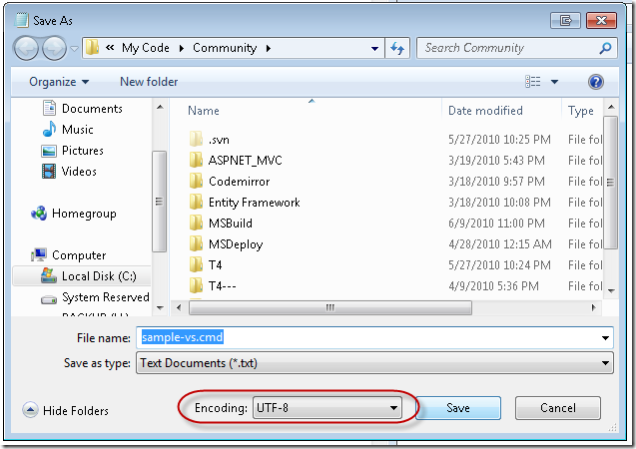The image size is (636, 449).
Task: Select the ASPNET_MVC folder
Action: click(x=245, y=161)
